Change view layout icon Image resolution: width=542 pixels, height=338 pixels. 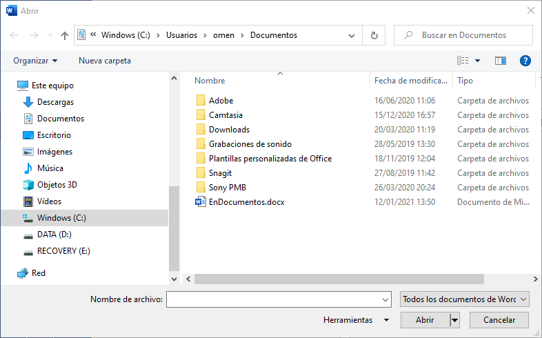coord(463,61)
